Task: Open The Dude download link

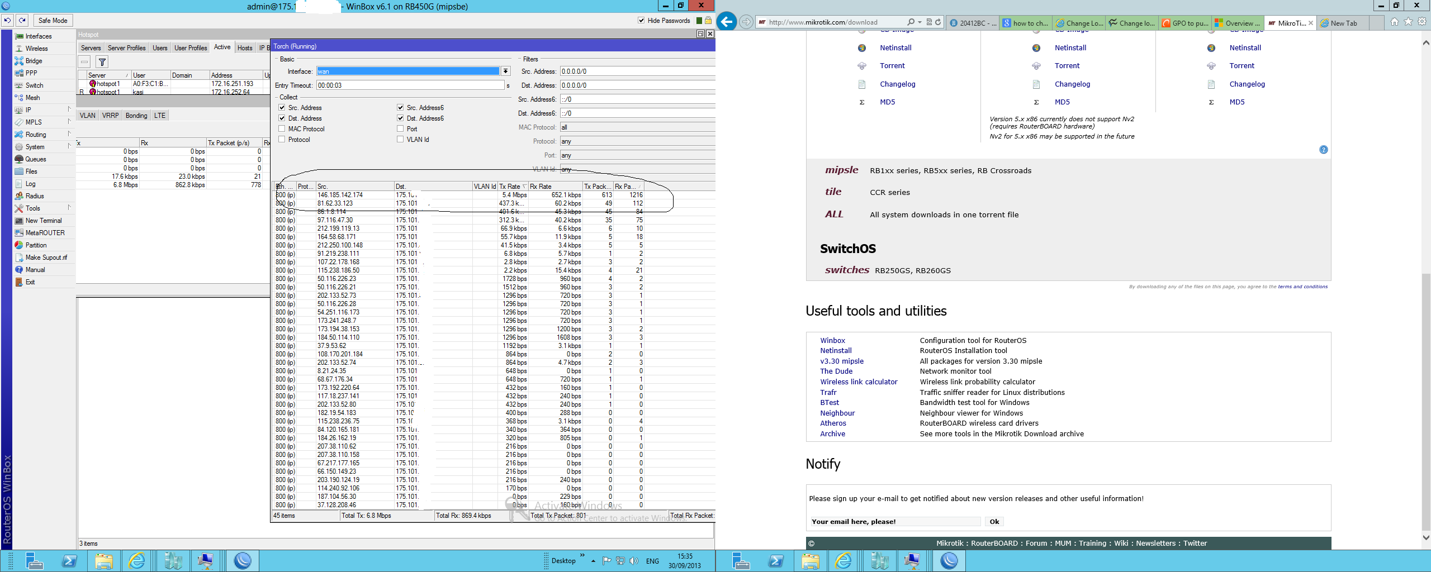Action: (x=836, y=371)
